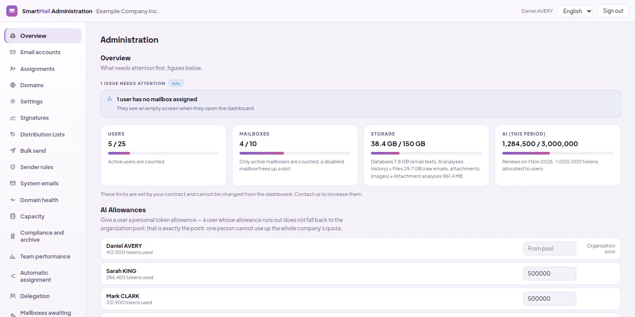This screenshot has width=635, height=317.
Task: Open the Assignments sidebar item
Action: (x=43, y=69)
